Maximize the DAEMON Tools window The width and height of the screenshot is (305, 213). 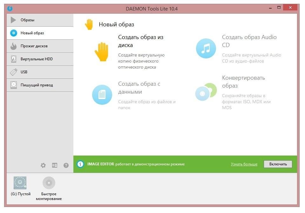279,8
